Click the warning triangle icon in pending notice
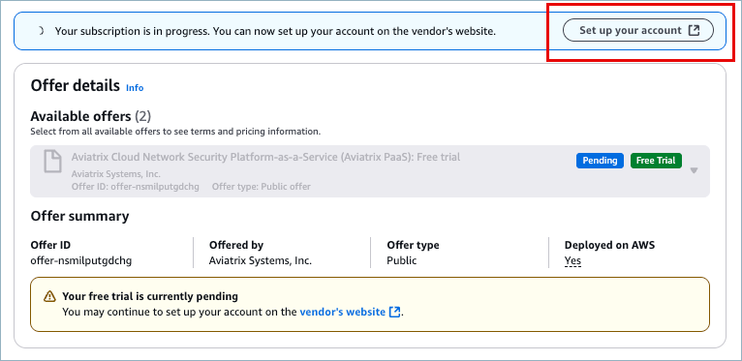This screenshot has width=742, height=361. click(49, 297)
